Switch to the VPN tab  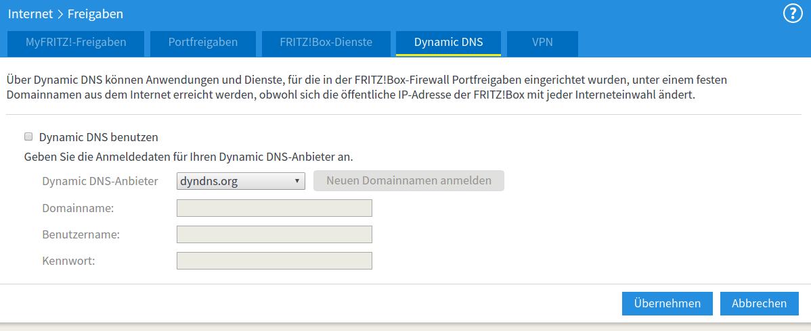click(x=542, y=43)
